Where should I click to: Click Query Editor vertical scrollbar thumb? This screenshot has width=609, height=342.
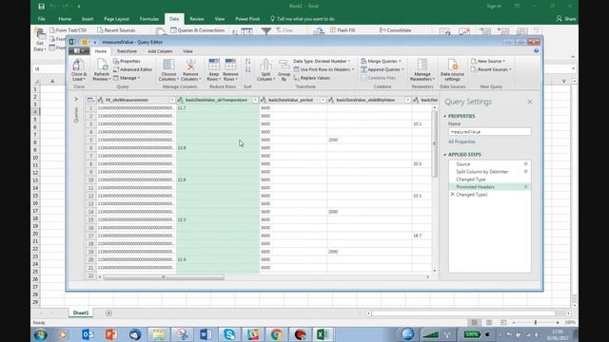point(434,143)
